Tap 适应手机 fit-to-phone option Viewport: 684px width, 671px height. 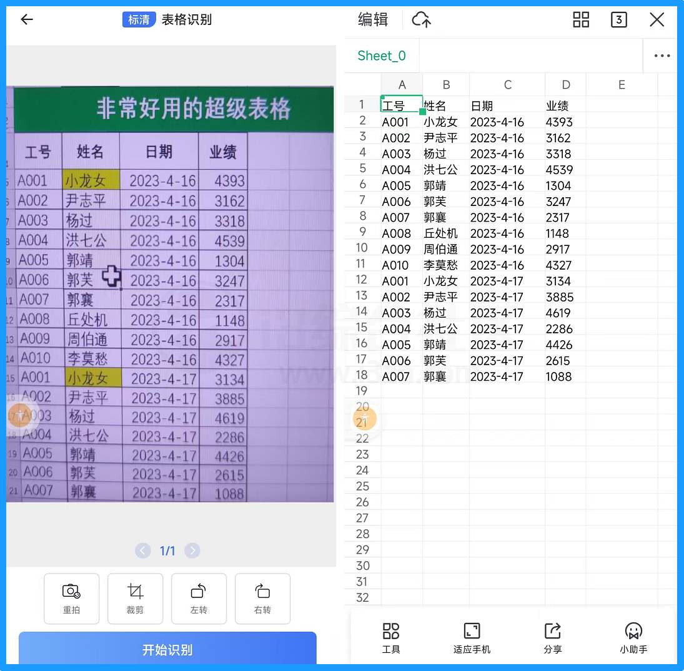pyautogui.click(x=472, y=638)
